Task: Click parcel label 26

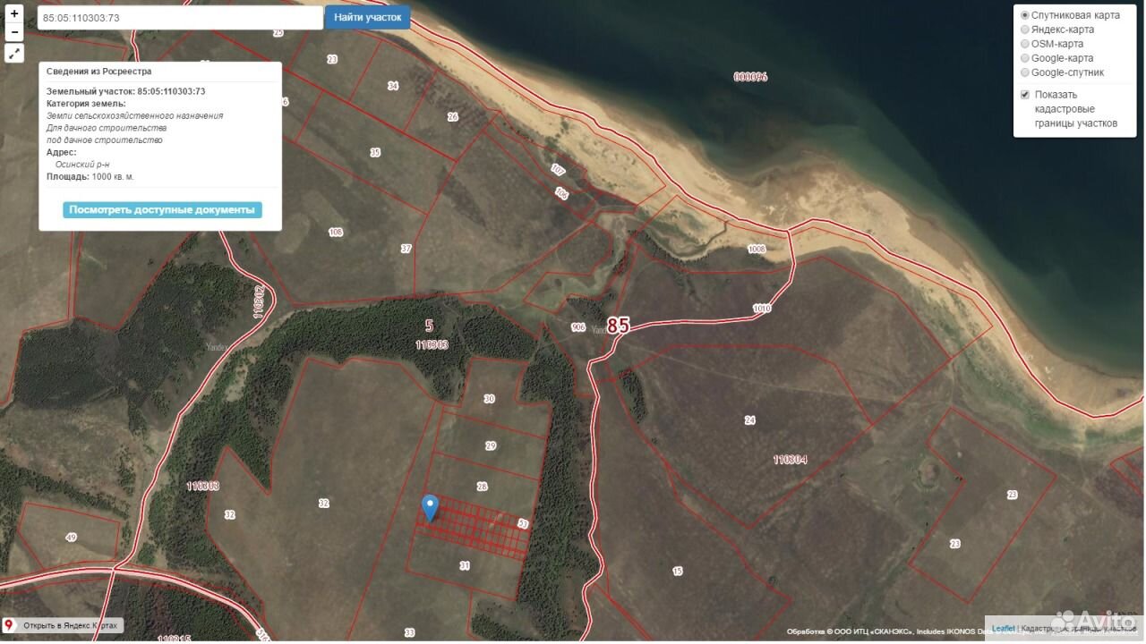Action: tap(453, 116)
